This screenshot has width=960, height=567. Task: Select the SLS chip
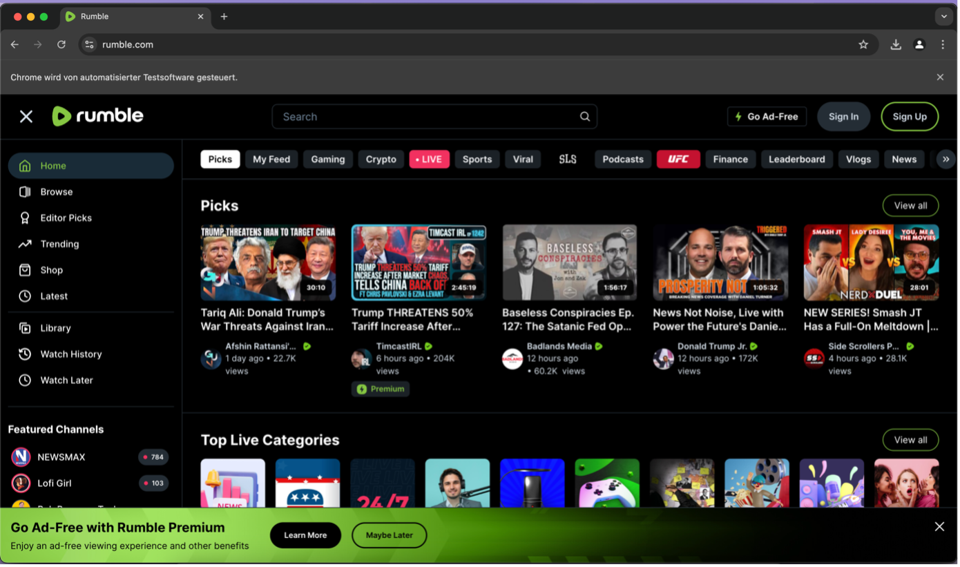click(x=568, y=160)
